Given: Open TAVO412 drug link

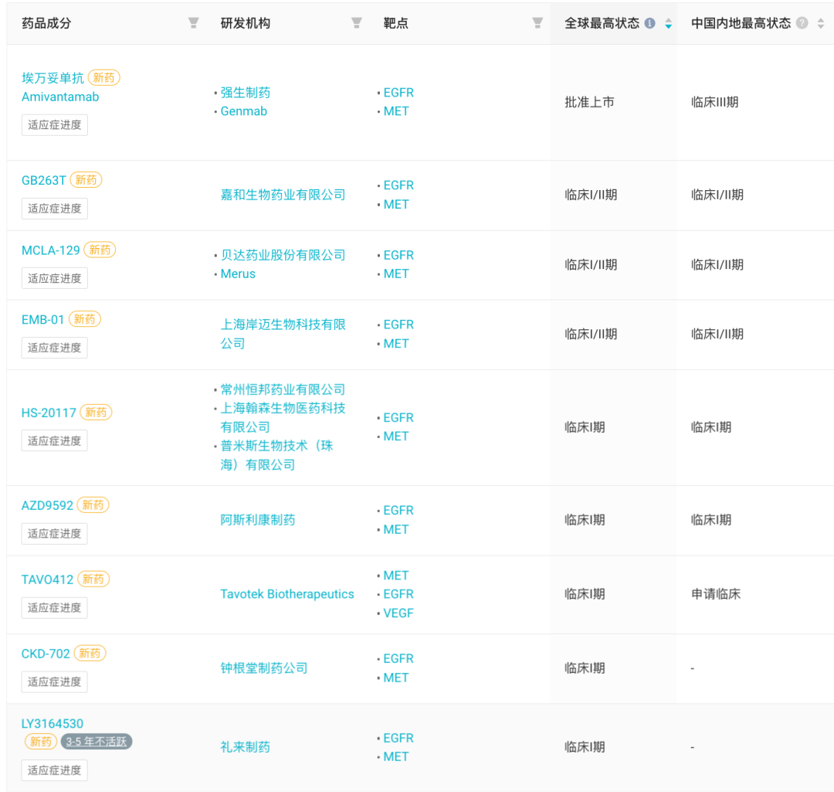Looking at the screenshot, I should [x=47, y=579].
